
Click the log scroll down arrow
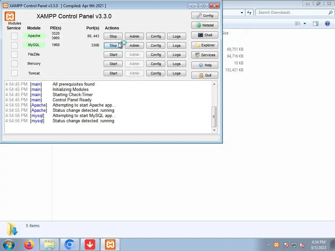[214, 130]
